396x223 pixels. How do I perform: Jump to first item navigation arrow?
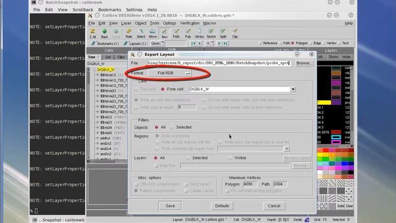pyautogui.click(x=193, y=43)
